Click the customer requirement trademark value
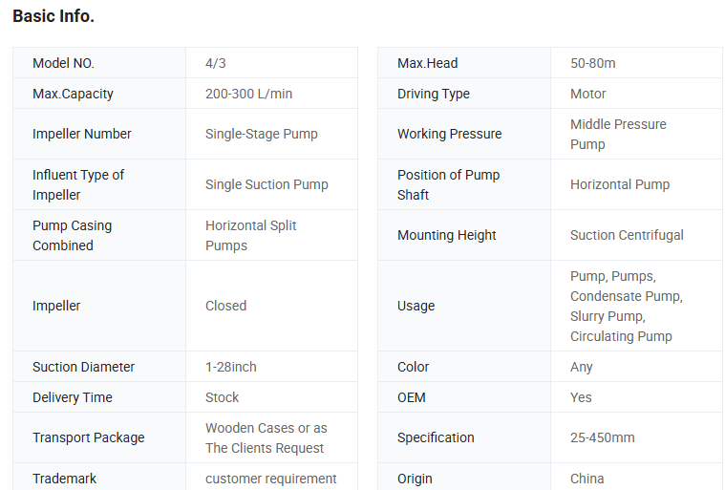The image size is (725, 490). [271, 479]
